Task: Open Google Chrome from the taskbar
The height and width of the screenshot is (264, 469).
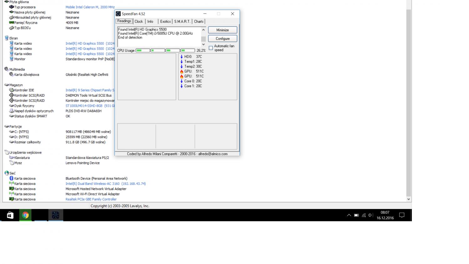Action: click(25, 215)
